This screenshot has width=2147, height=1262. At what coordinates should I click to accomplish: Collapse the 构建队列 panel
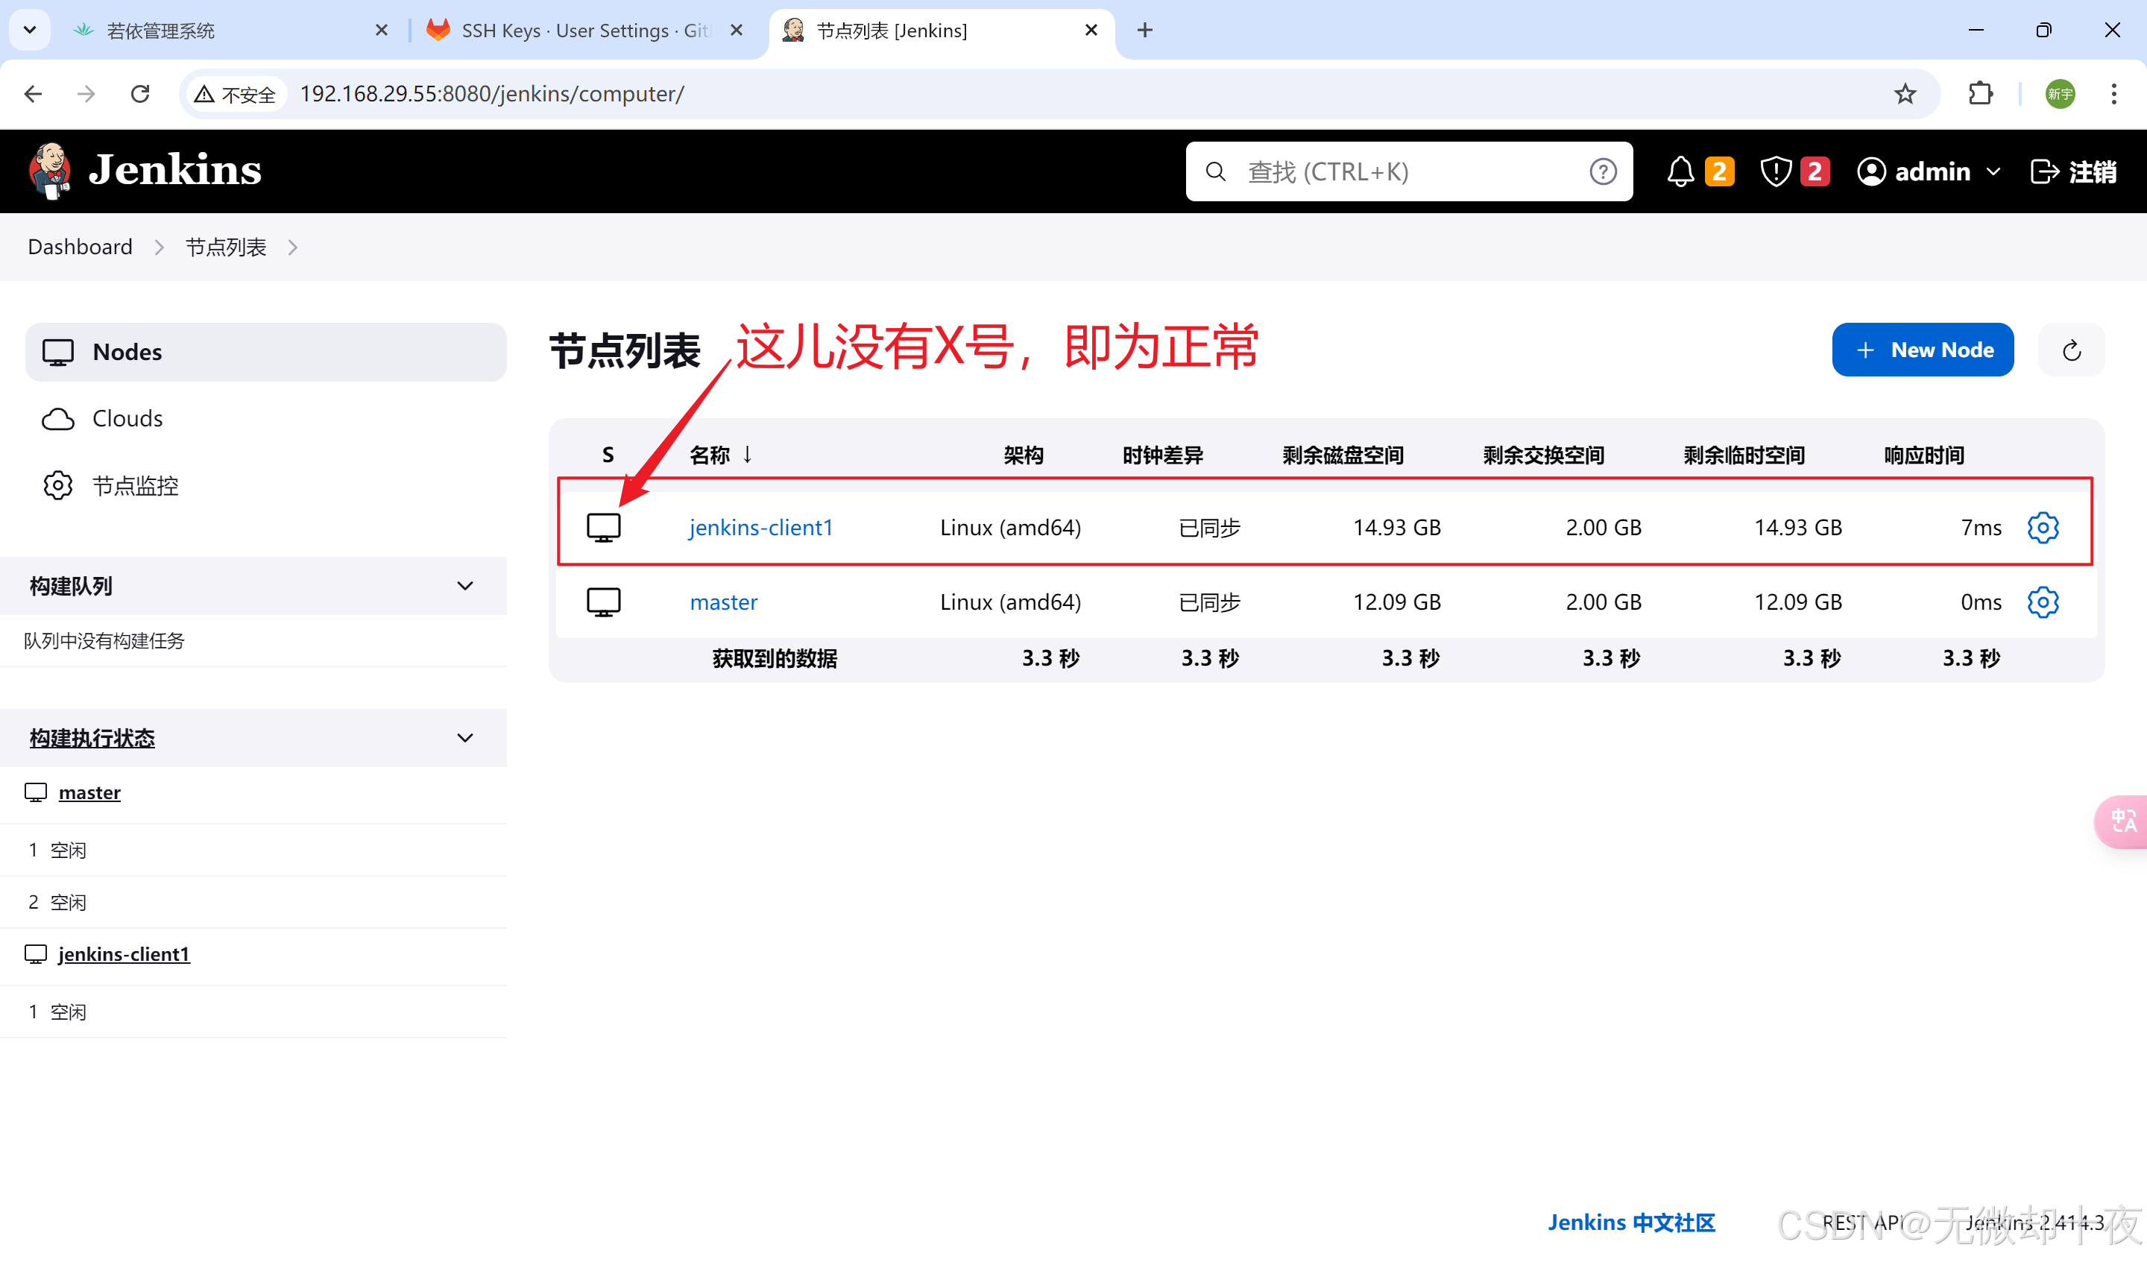464,586
